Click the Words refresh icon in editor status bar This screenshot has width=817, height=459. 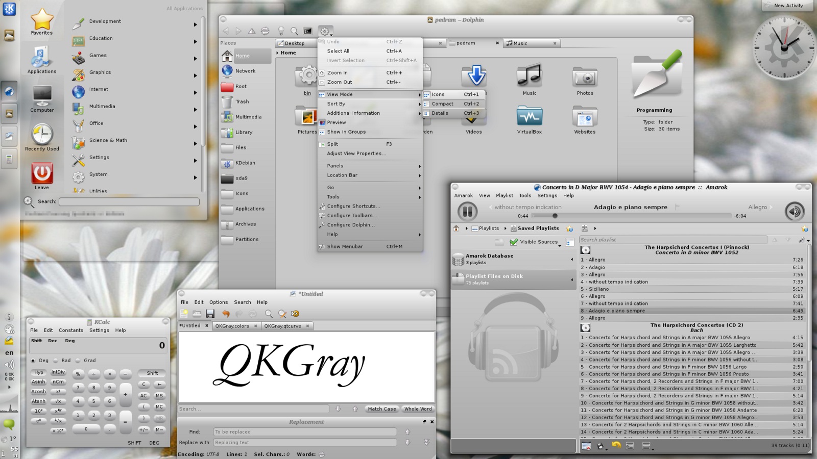point(322,454)
